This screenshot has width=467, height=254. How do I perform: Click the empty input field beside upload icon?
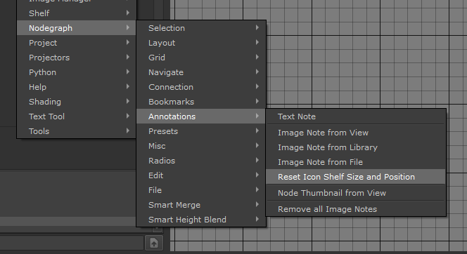point(72,243)
